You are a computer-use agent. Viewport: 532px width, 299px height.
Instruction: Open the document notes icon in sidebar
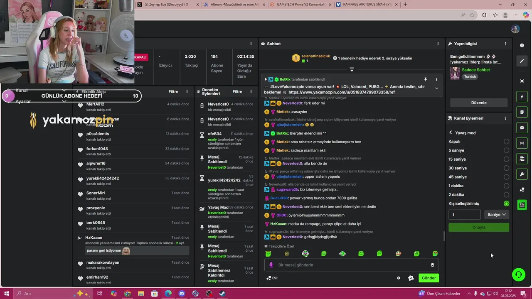522,112
